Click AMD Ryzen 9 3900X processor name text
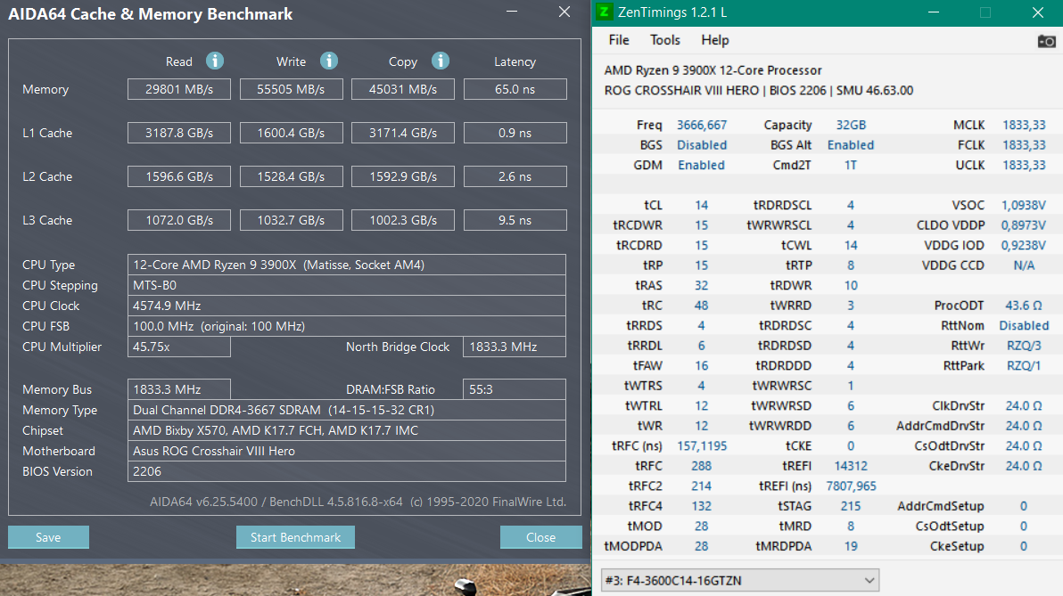Viewport: 1063px width, 596px height. [x=713, y=70]
